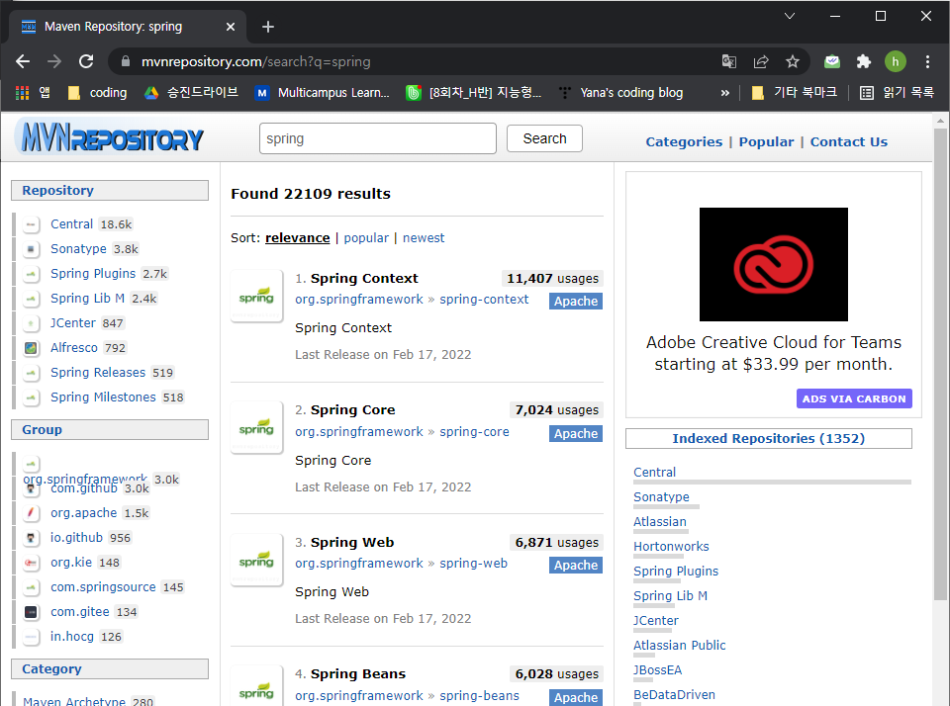Screen dimensions: 950x706
Task: Click the Adobe Creative Cloud ad image
Action: [x=774, y=265]
